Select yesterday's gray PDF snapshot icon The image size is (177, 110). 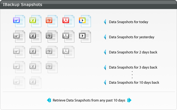(x=69, y=37)
